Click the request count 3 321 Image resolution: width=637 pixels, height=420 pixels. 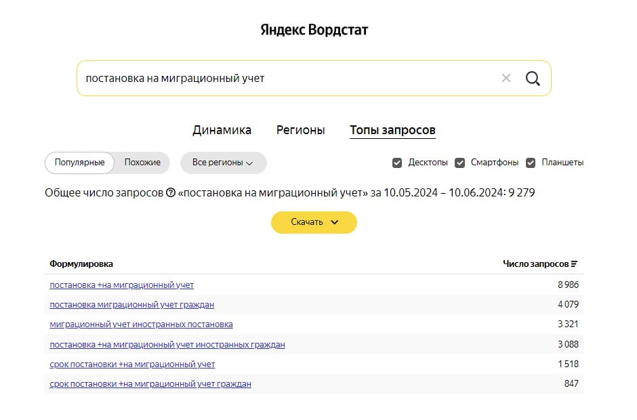pos(568,324)
